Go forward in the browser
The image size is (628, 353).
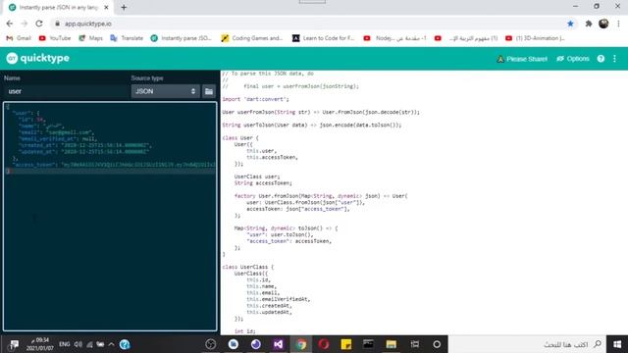click(x=24, y=24)
